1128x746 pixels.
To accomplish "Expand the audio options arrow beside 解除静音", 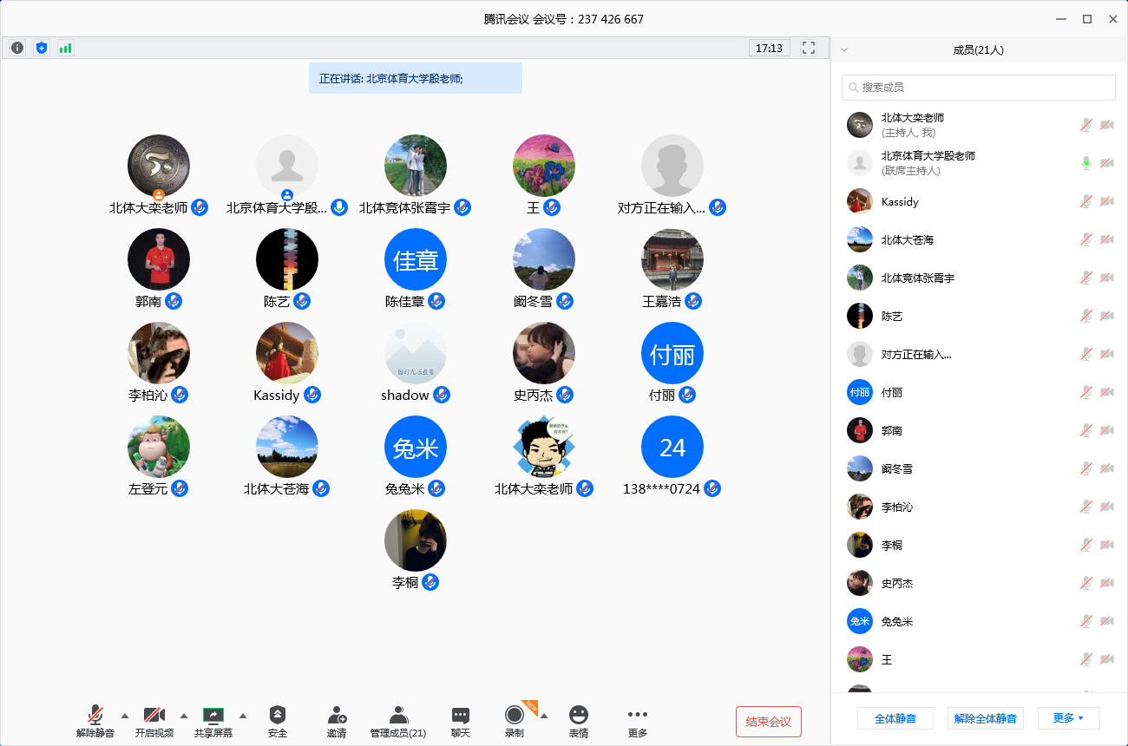I will 125,716.
